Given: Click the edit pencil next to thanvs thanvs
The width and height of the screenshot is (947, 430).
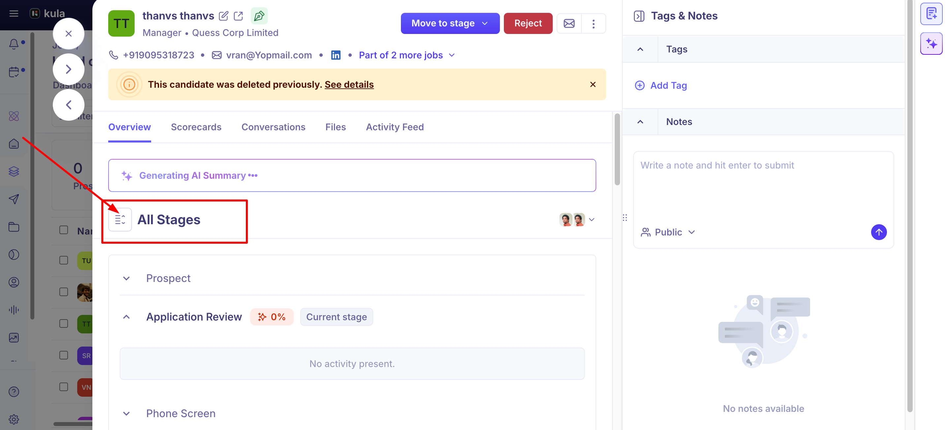Looking at the screenshot, I should click(223, 16).
